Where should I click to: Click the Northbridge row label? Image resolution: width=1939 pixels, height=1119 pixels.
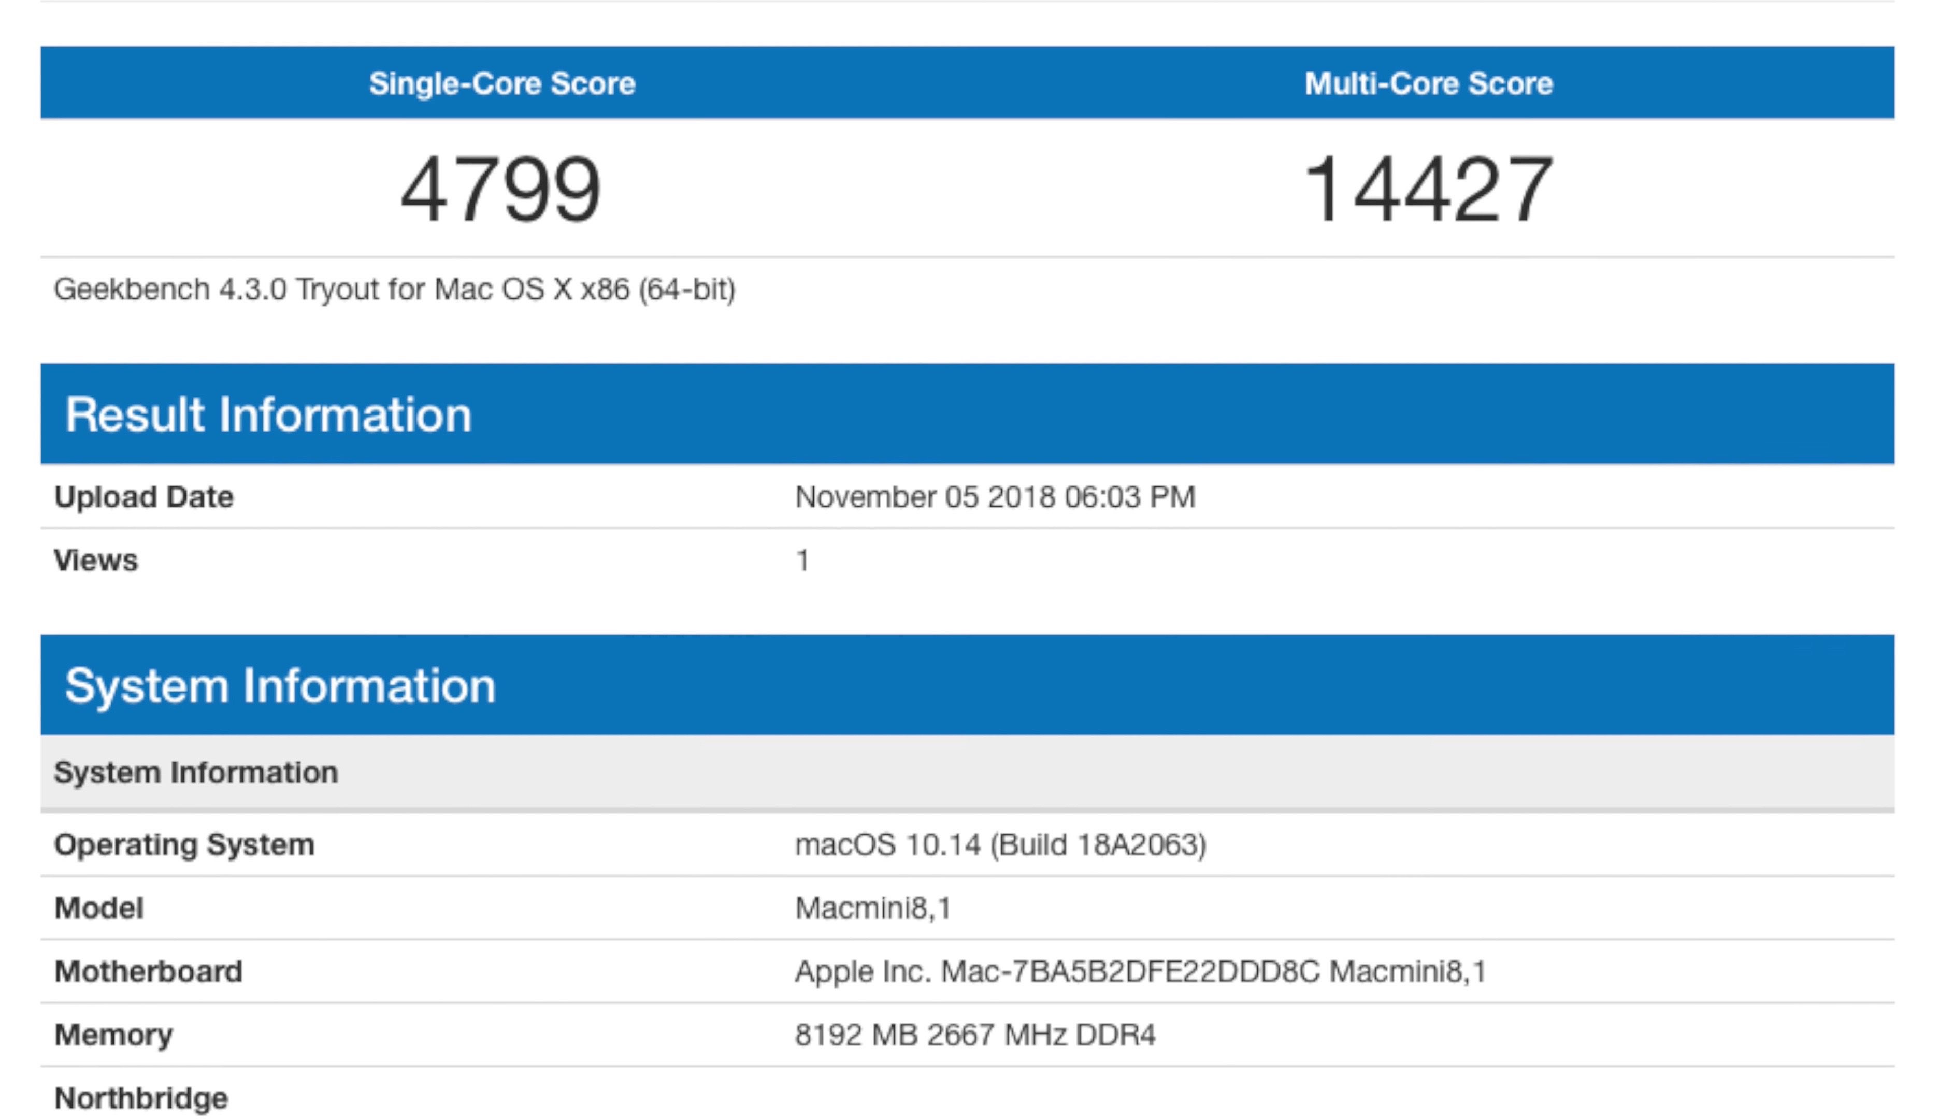point(141,1098)
